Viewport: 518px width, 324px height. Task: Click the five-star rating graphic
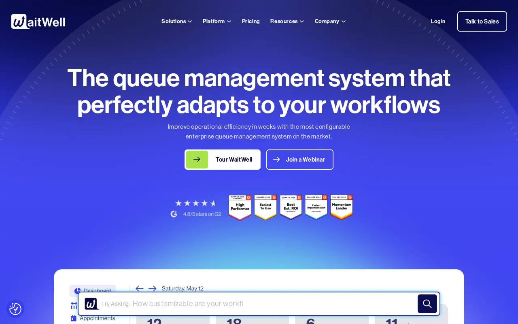(196, 203)
